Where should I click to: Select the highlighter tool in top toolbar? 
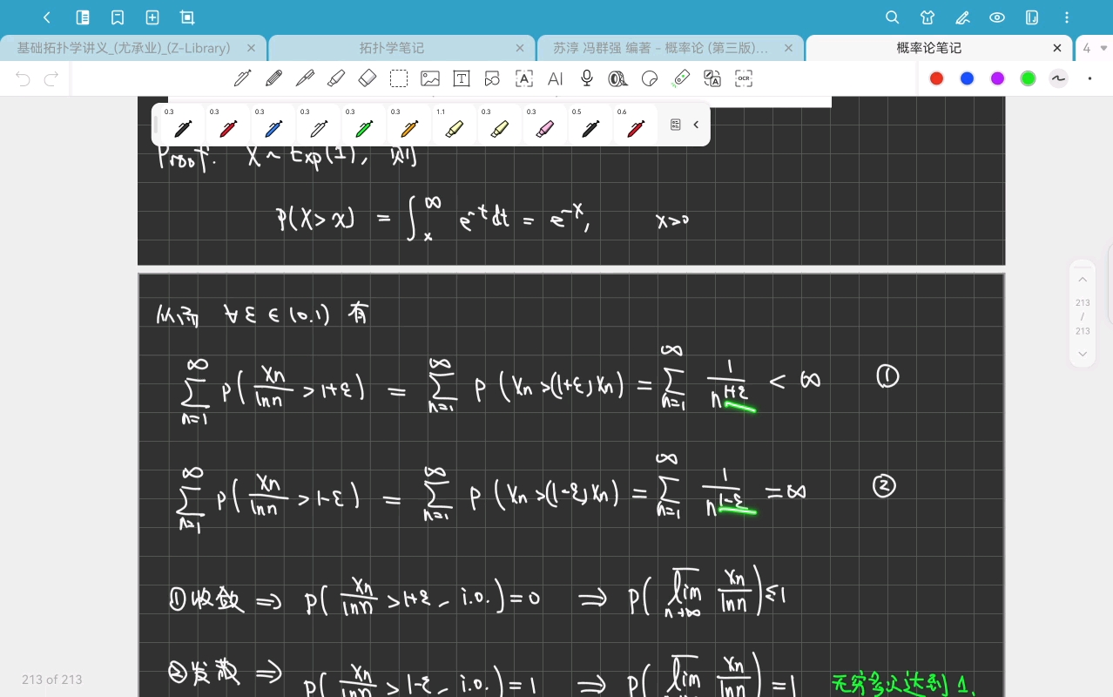(x=336, y=78)
